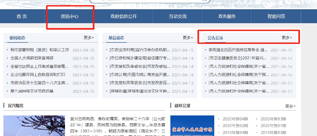Expand 更多+ beside 基层动态

[x=188, y=38]
